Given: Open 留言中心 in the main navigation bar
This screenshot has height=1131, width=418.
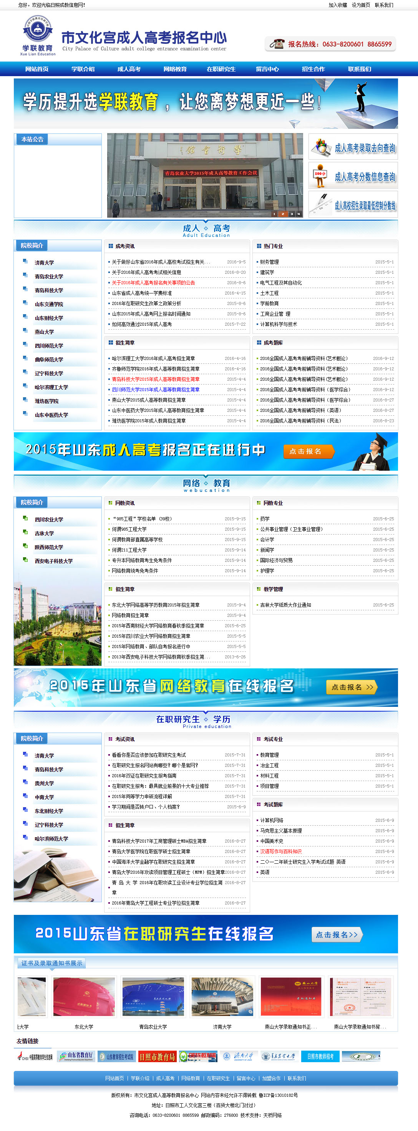Looking at the screenshot, I should tap(267, 69).
